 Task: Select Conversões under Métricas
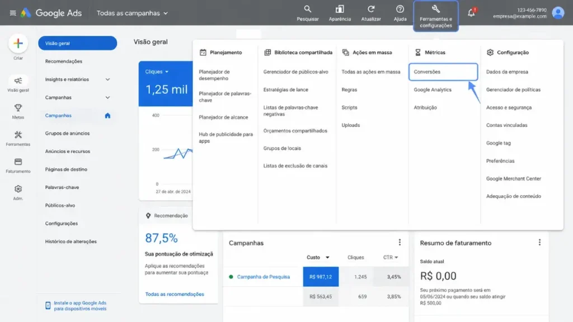tap(443, 72)
